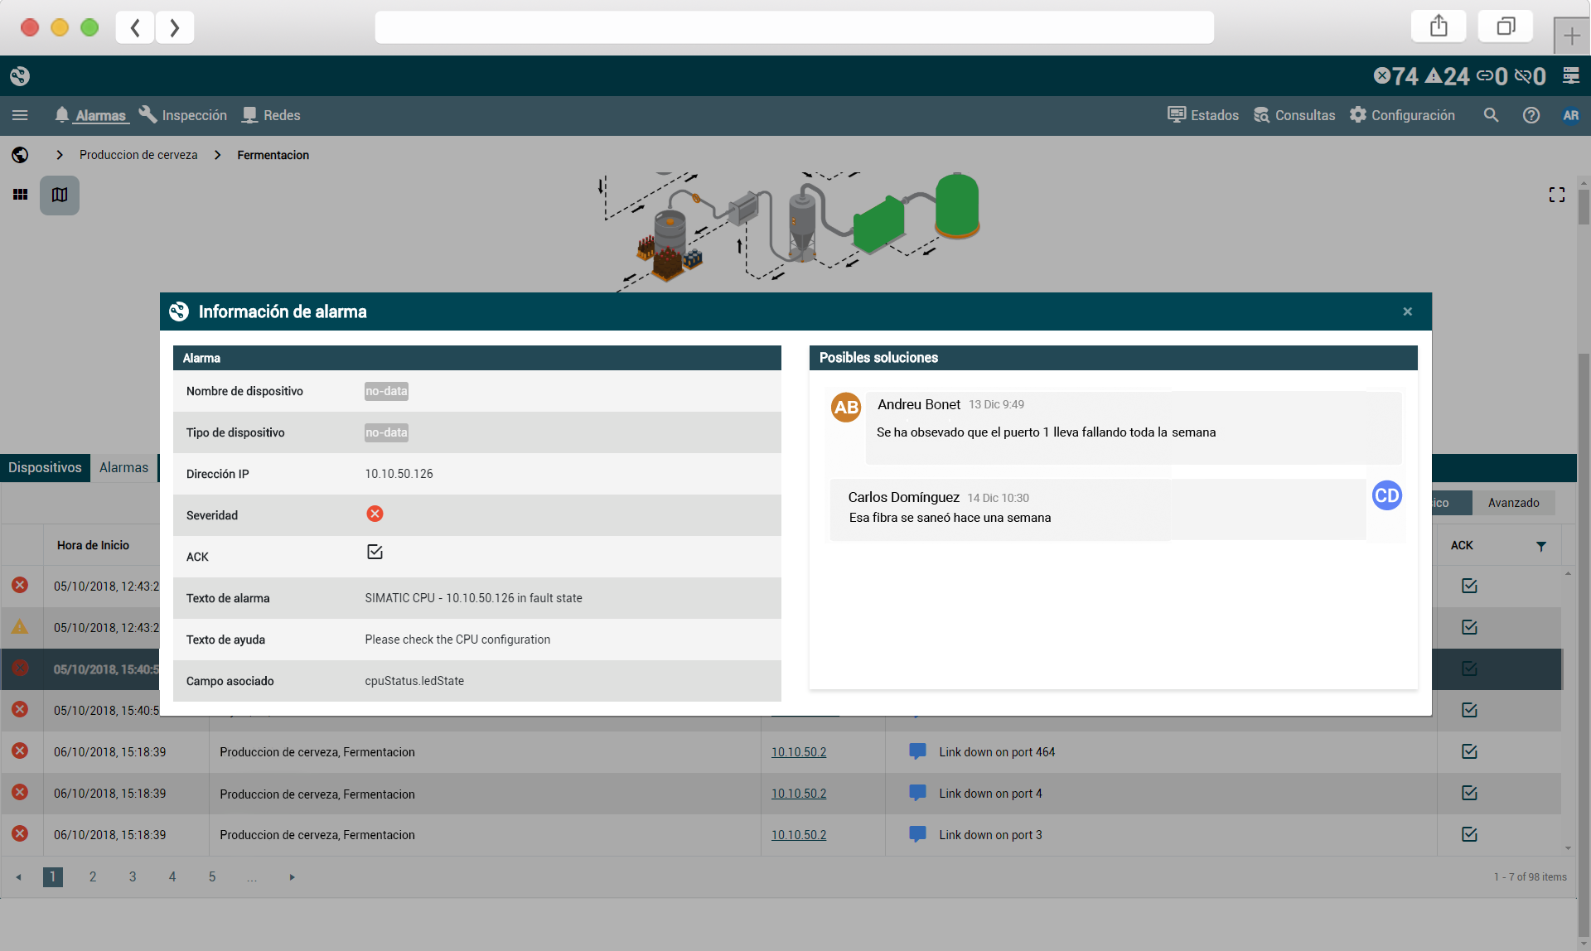Image resolution: width=1591 pixels, height=951 pixels.
Task: Open IP link in port 3 row
Action: tap(799, 835)
